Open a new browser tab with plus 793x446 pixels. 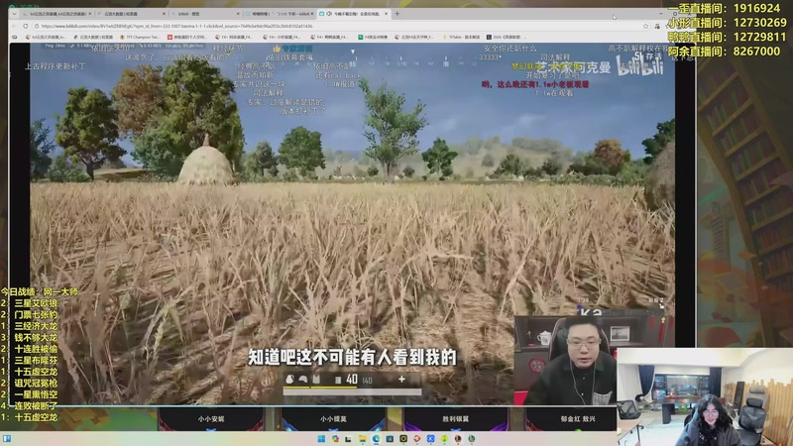tap(397, 14)
